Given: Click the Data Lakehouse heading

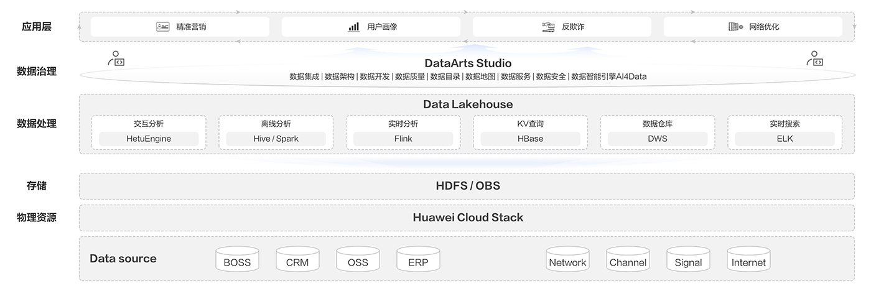Looking at the screenshot, I should point(468,104).
